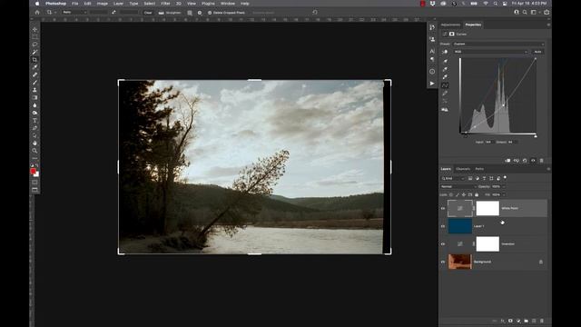Open the crop tool preset picker arrow
Viewport: 581px width, 327px height.
pos(54,13)
